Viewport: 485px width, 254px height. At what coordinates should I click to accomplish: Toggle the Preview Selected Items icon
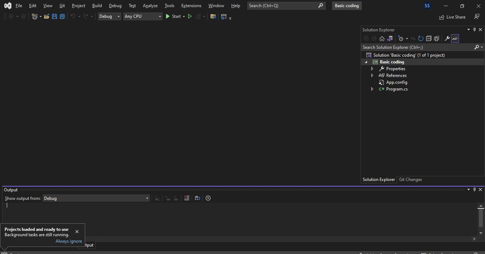point(455,38)
